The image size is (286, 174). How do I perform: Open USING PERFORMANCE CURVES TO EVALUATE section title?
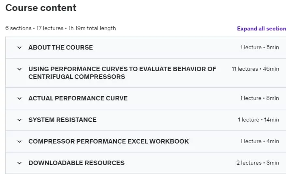pyautogui.click(x=122, y=73)
